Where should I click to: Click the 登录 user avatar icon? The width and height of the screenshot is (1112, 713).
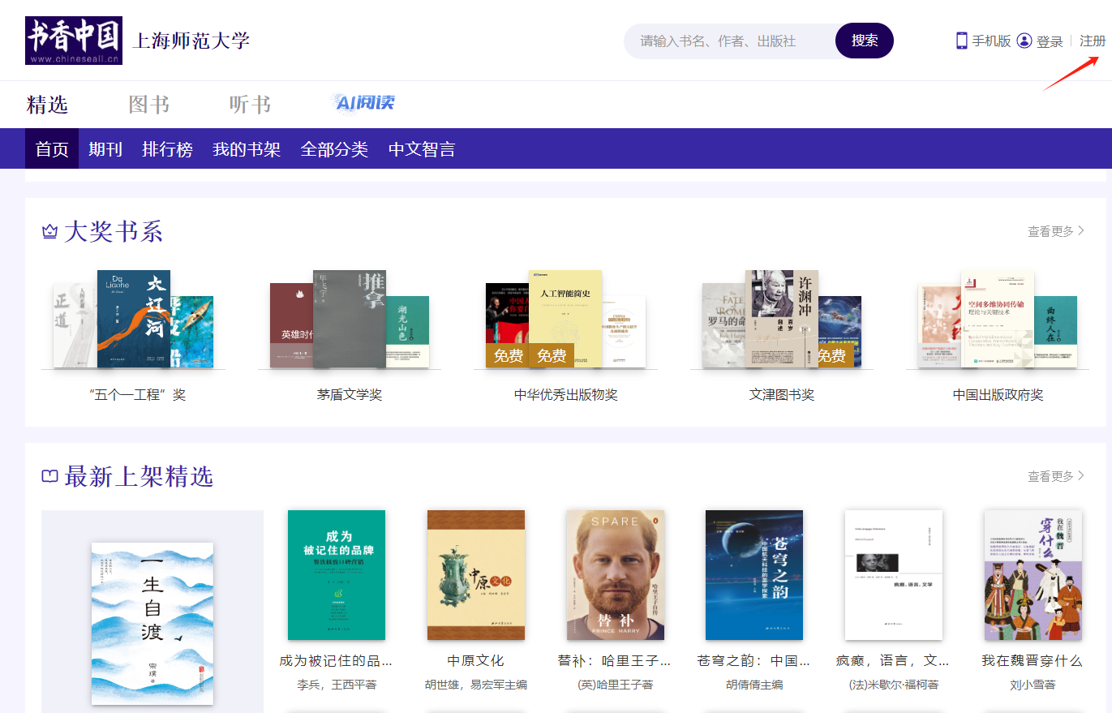(x=1024, y=41)
